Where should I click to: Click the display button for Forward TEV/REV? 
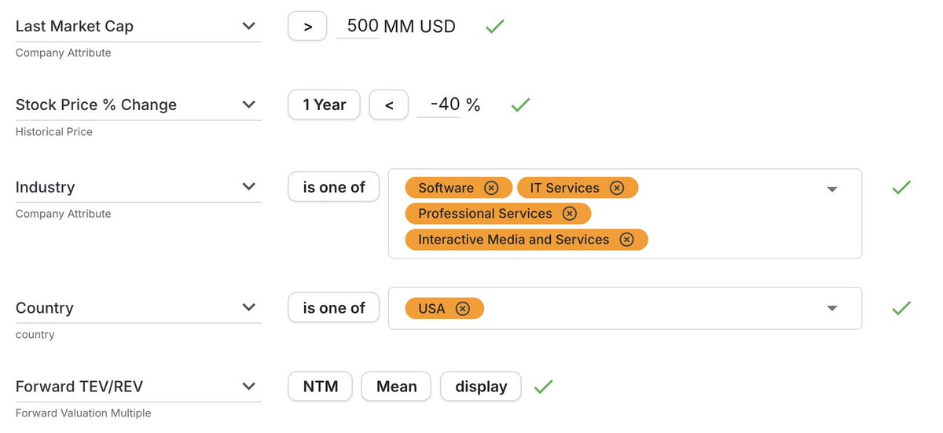[481, 387]
